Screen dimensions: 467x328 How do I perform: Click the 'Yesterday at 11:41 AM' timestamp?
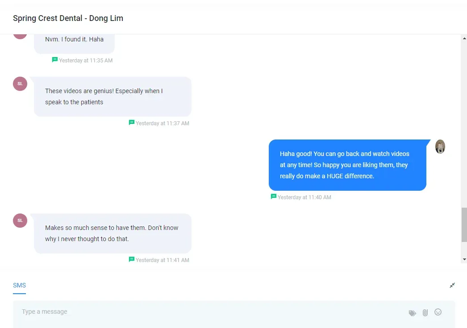coord(163,260)
